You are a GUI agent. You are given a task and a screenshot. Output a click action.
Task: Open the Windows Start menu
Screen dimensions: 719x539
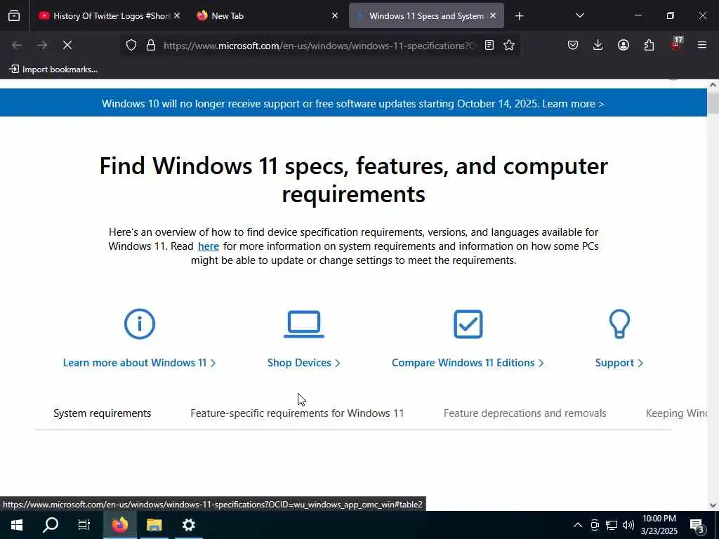click(17, 525)
